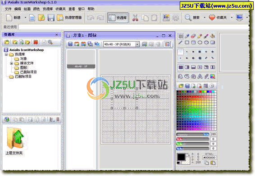Choose the eraser tool

[x=193, y=36]
